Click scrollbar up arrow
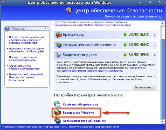166x130 pixels. [163, 23]
